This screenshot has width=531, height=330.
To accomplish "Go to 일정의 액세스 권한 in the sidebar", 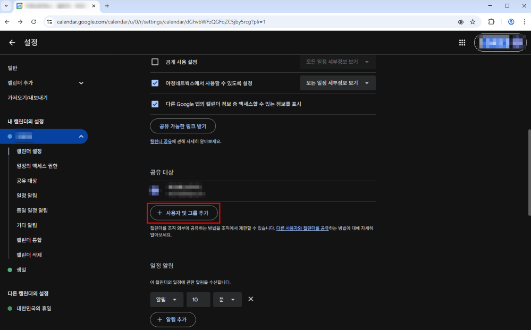I will 37,166.
